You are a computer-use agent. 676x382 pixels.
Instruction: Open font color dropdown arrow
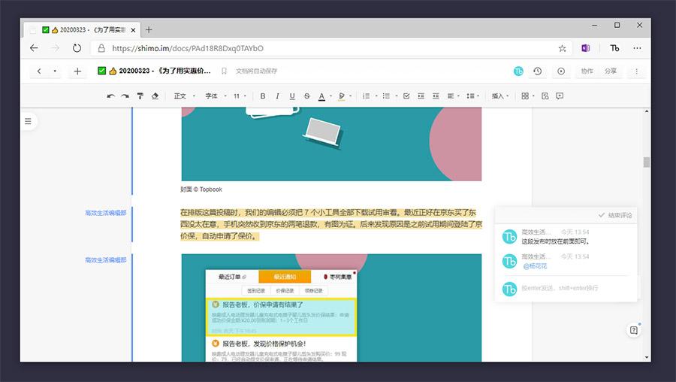point(330,96)
